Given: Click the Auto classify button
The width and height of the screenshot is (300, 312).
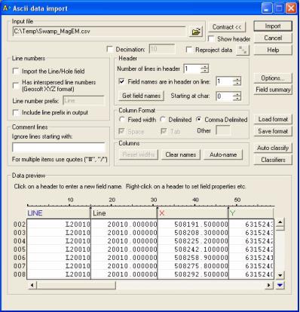Looking at the screenshot, I should [273, 148].
